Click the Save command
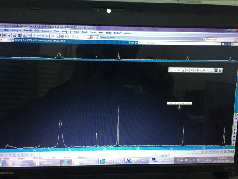238x179 pixels. (77, 32)
